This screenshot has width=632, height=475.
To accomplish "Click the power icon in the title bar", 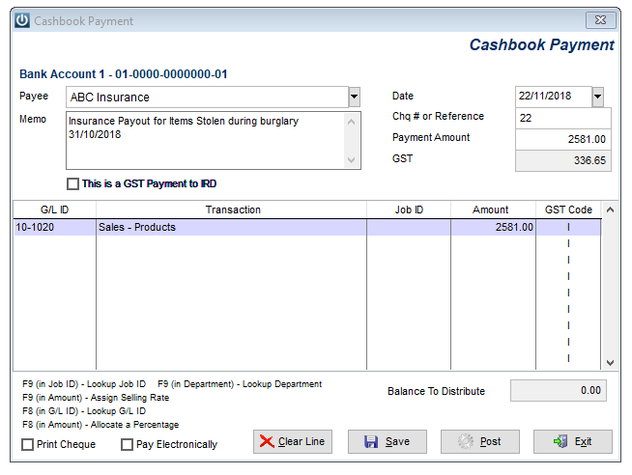I will point(22,20).
